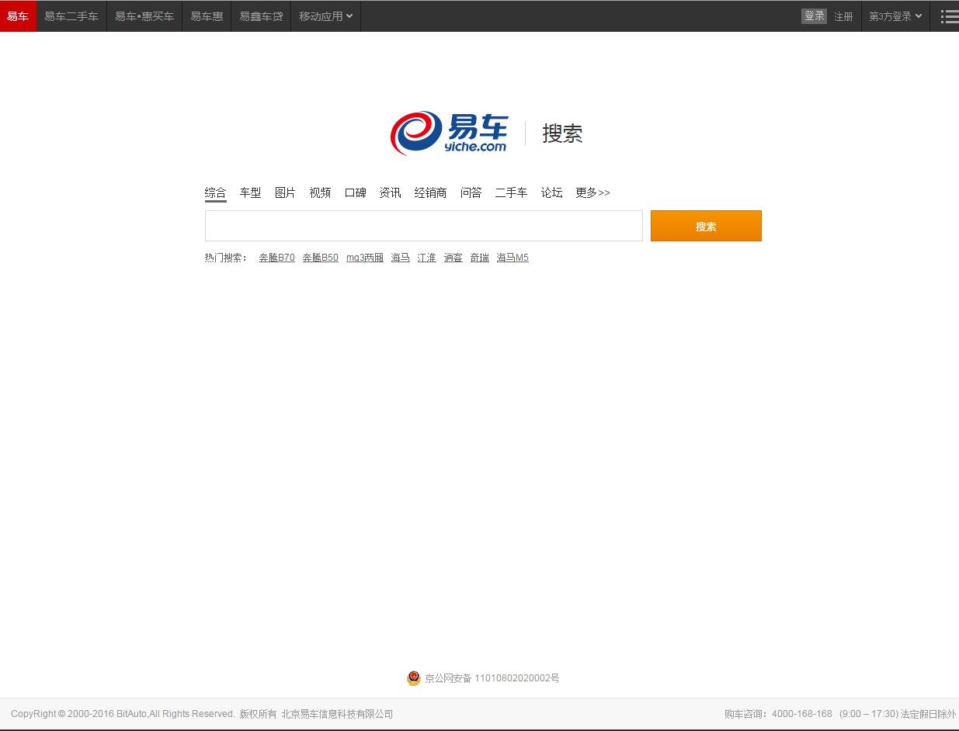959x731 pixels.
Task: Click the orange 搜索 button
Action: (706, 226)
